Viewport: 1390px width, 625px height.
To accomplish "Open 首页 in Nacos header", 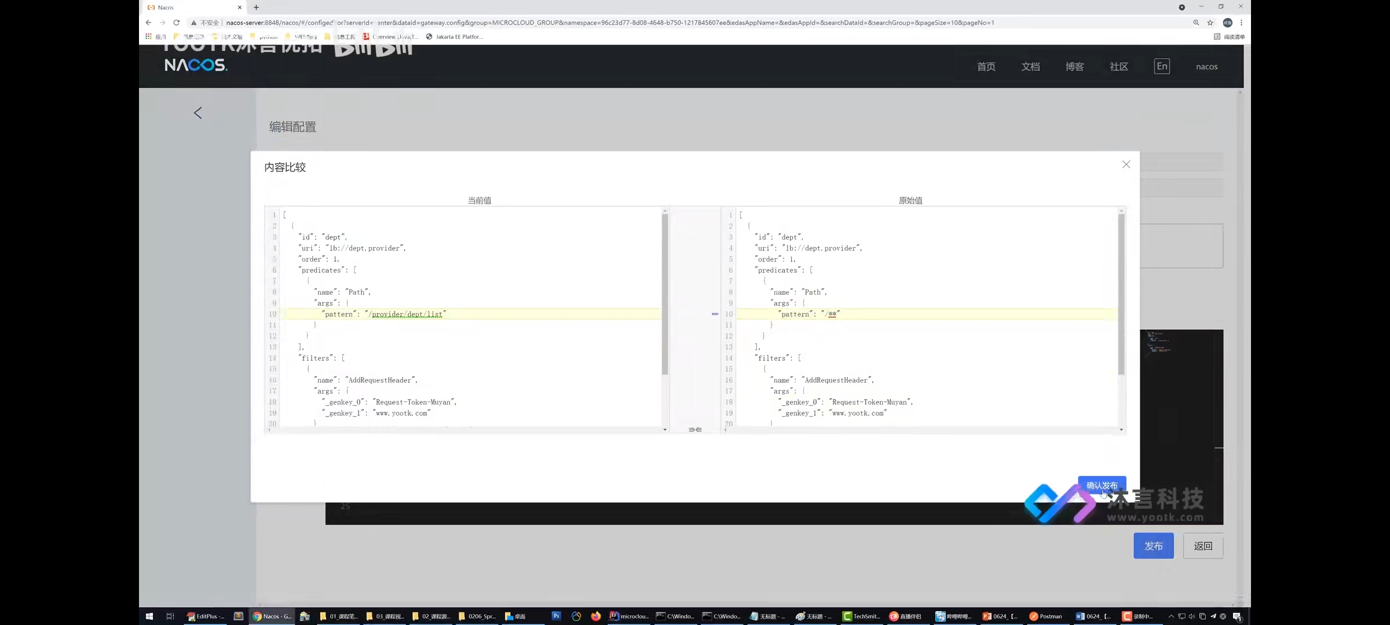I will coord(986,67).
